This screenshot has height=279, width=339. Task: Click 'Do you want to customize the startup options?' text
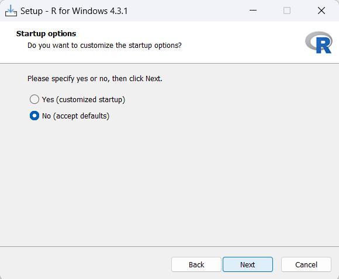(105, 46)
